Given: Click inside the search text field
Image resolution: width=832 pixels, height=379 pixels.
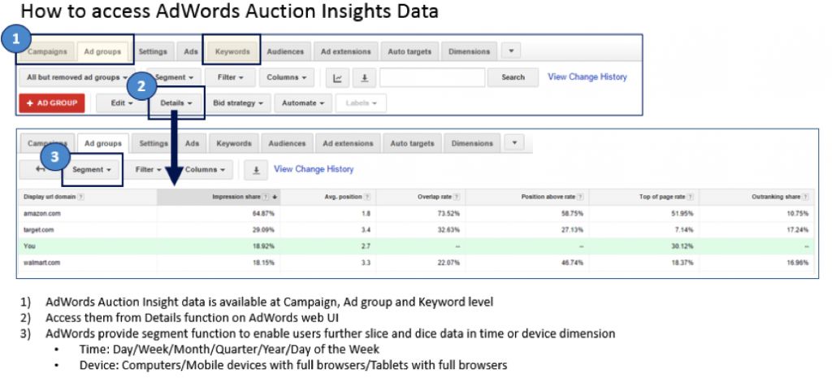Looking at the screenshot, I should pyautogui.click(x=431, y=77).
